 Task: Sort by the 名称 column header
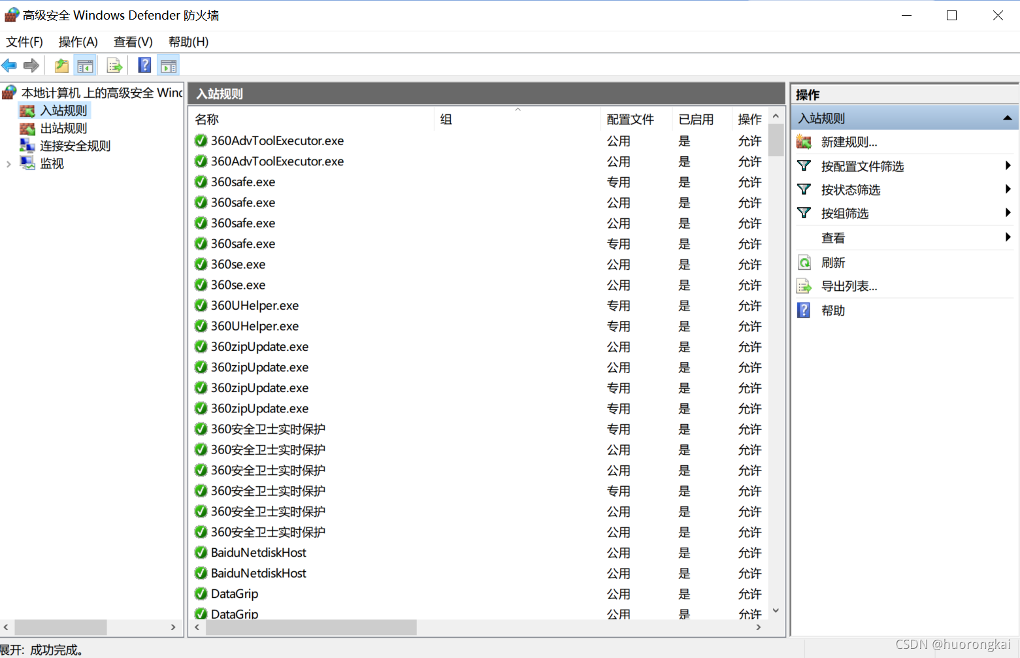(x=312, y=119)
